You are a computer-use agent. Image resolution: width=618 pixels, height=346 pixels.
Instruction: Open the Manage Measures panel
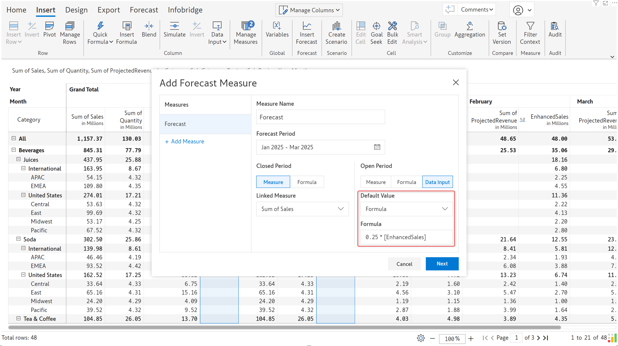[245, 33]
